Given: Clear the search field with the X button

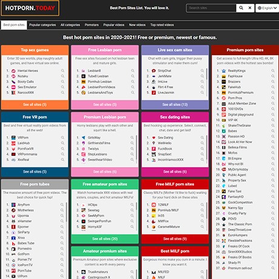Looking at the screenshot, I should click(x=250, y=8).
